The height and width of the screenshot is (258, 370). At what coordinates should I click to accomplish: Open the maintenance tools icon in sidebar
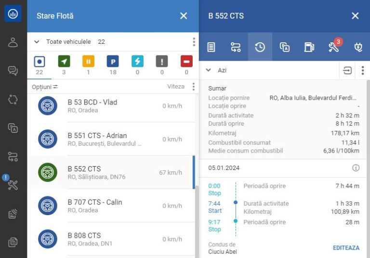click(13, 185)
